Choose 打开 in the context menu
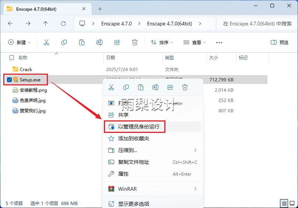The width and height of the screenshot is (298, 208). (x=152, y=103)
